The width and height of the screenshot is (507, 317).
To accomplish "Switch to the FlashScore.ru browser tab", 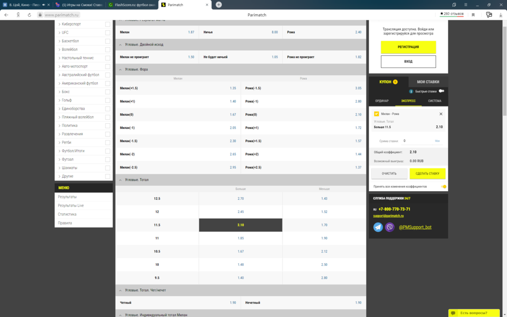I will point(132,5).
